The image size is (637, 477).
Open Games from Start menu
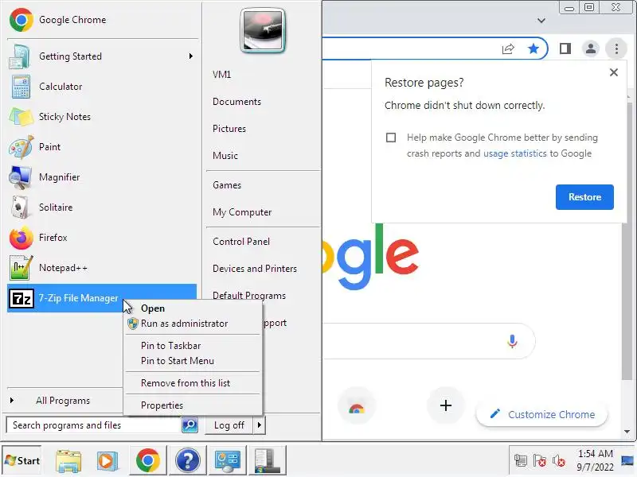pyautogui.click(x=227, y=185)
